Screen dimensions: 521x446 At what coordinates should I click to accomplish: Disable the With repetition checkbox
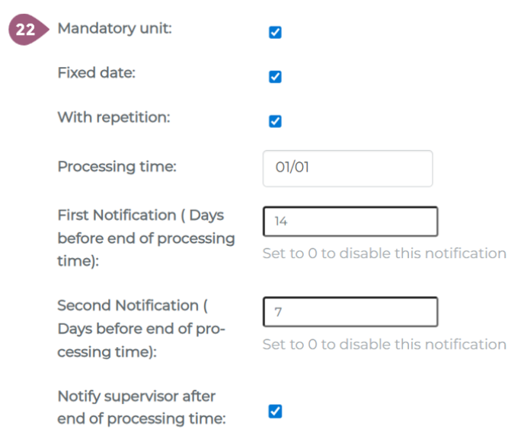276,122
